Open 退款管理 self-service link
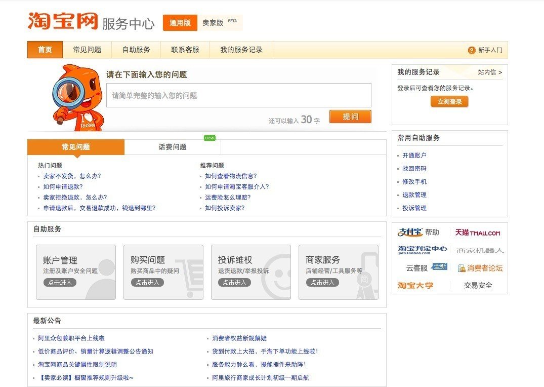 414,195
